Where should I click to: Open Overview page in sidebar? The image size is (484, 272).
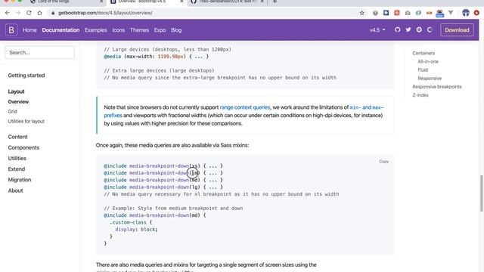click(x=18, y=102)
